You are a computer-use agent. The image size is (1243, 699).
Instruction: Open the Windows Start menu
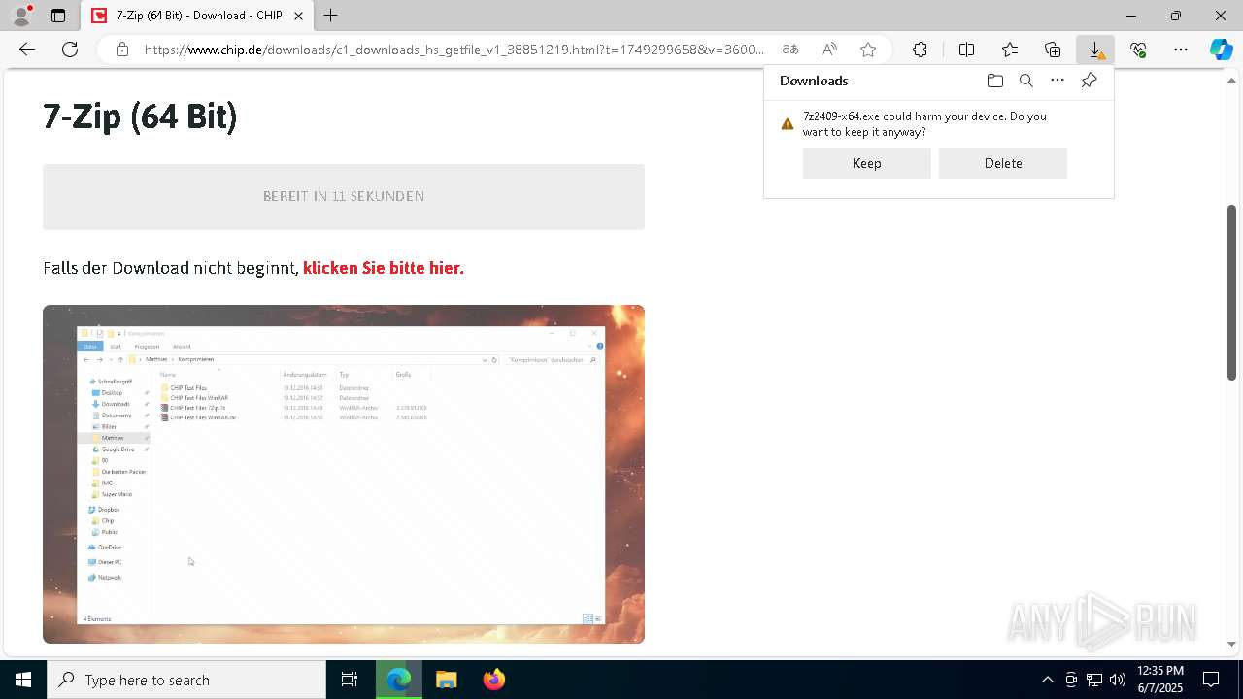pyautogui.click(x=23, y=680)
